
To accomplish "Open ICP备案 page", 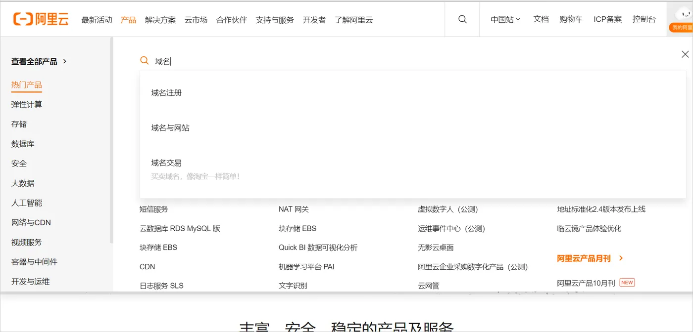I will [608, 19].
